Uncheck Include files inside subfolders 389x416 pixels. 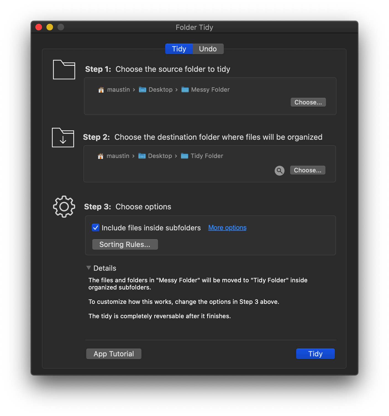point(96,228)
